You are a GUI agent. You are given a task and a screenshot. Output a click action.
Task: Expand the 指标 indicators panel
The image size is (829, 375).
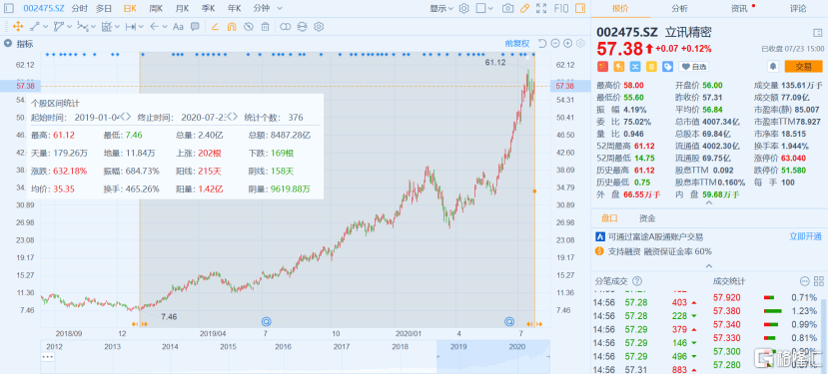(20, 43)
